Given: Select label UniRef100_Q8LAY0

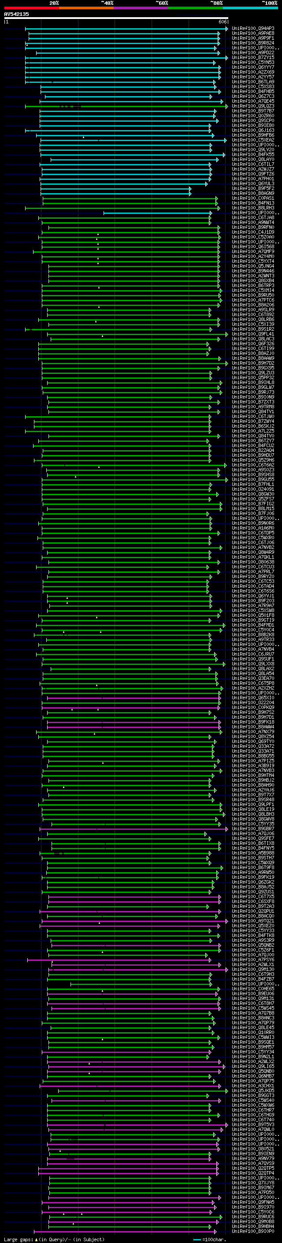Looking at the screenshot, I should coord(253,160).
